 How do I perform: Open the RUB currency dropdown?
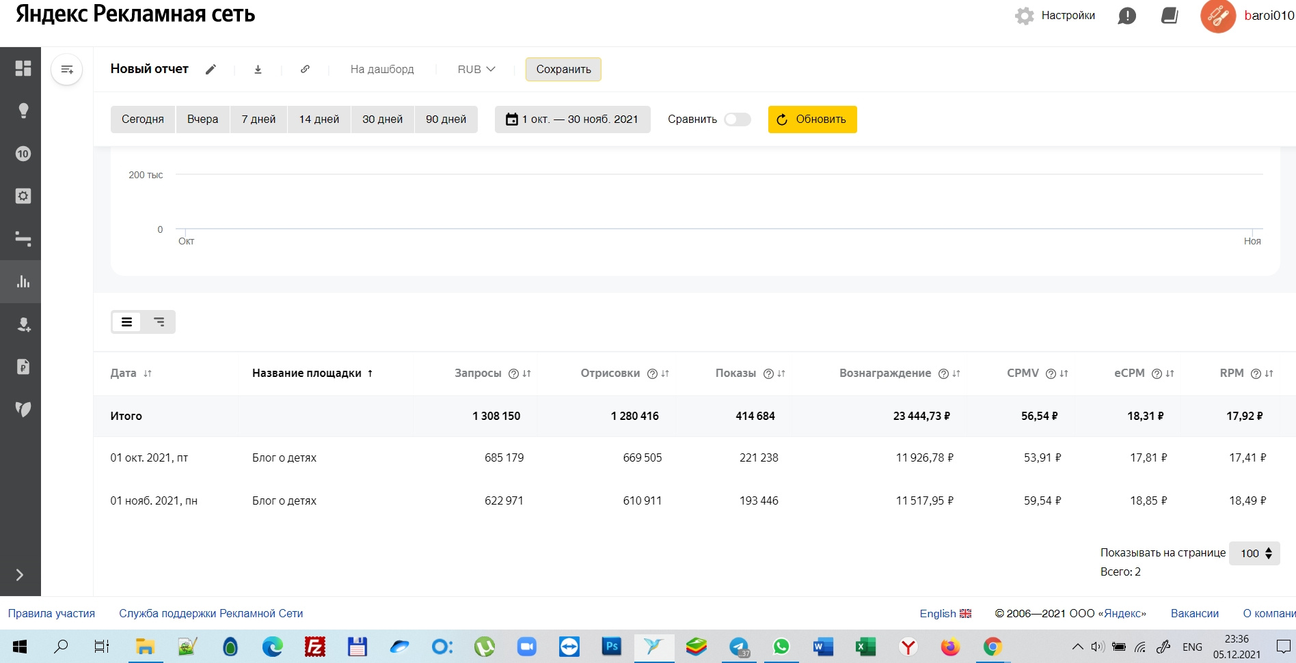476,69
